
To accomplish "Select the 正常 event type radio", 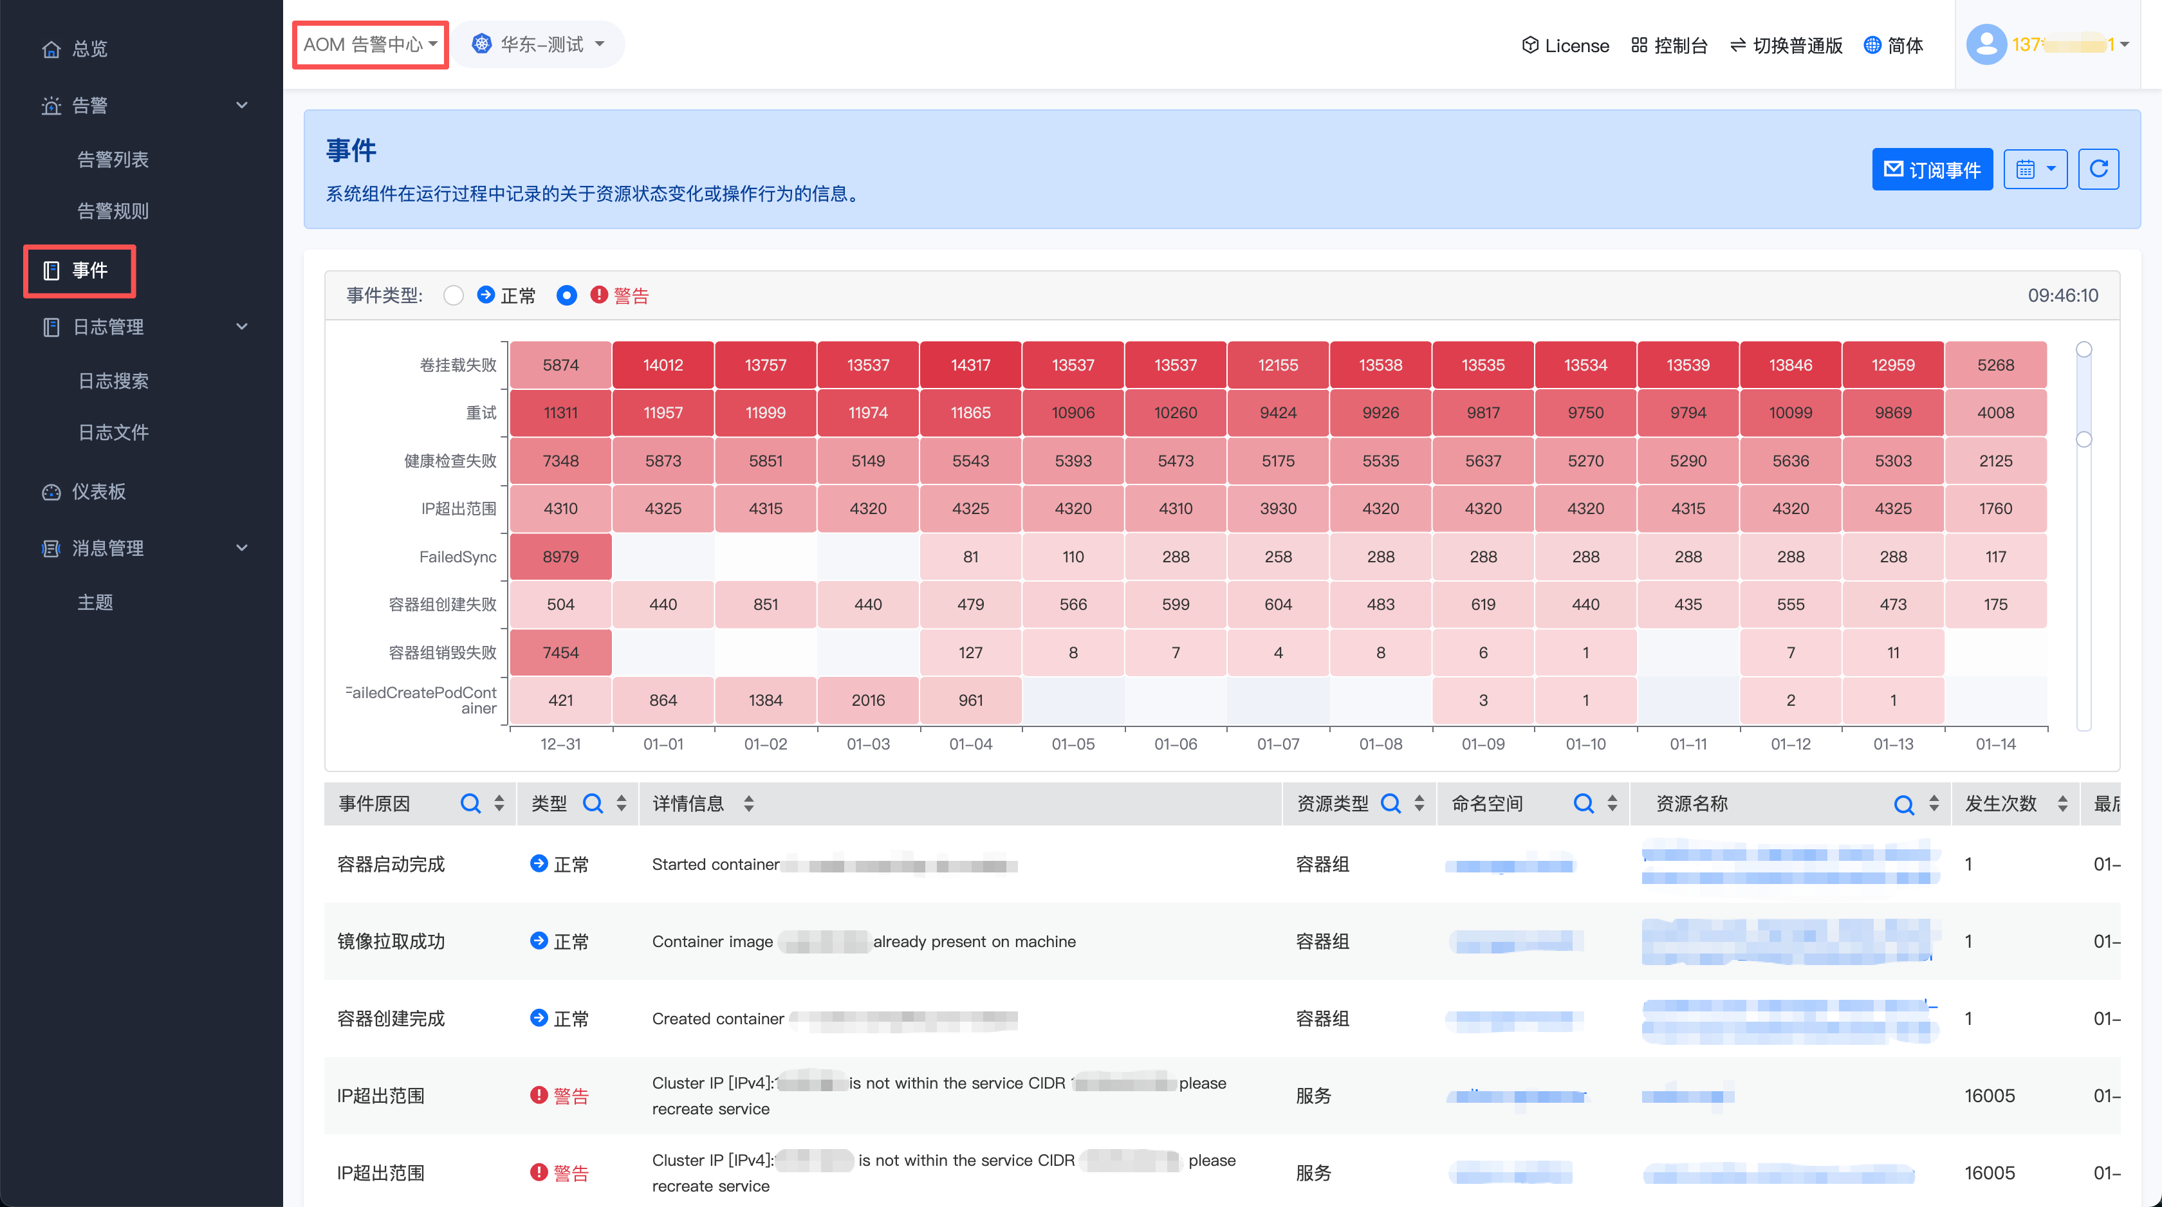I will tap(454, 295).
